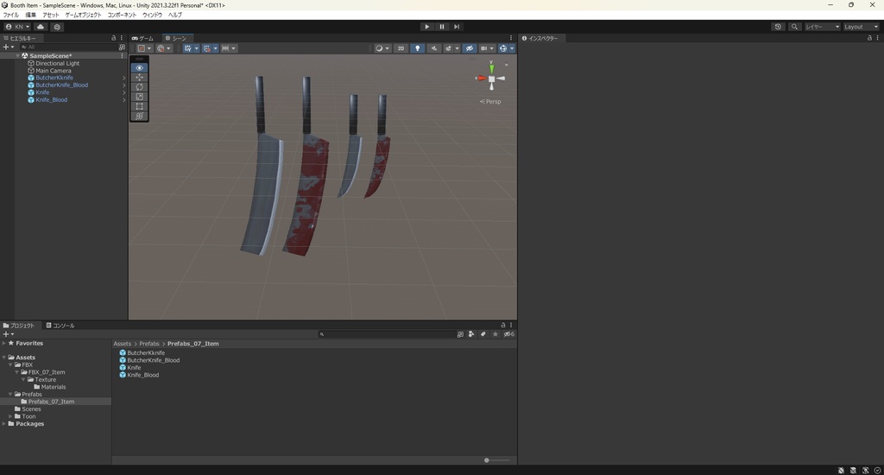Image resolution: width=884 pixels, height=475 pixels.
Task: Select the Materials folder in Project tree
Action: (x=54, y=387)
